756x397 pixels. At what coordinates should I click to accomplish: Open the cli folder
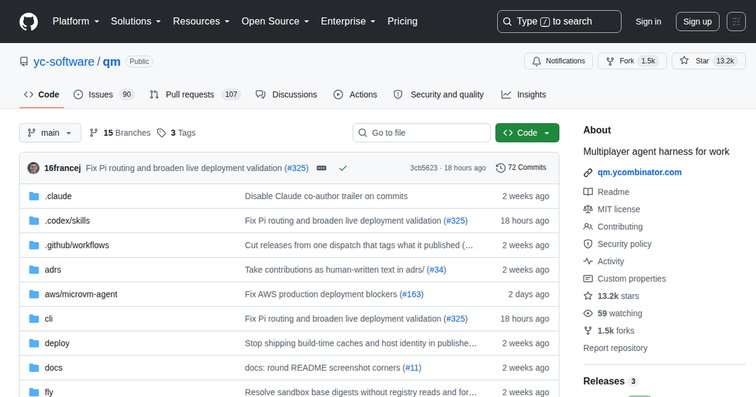pos(49,319)
